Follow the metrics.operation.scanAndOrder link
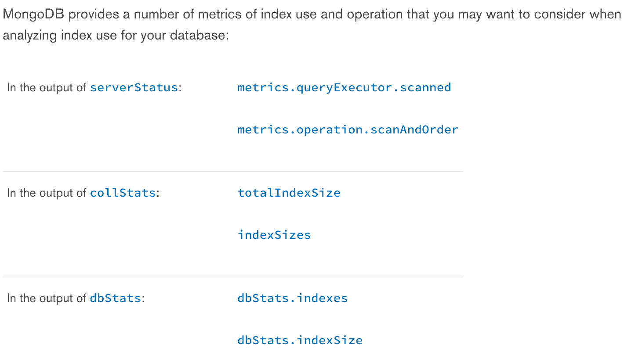Viewport: 624px width, 360px height. pyautogui.click(x=348, y=130)
